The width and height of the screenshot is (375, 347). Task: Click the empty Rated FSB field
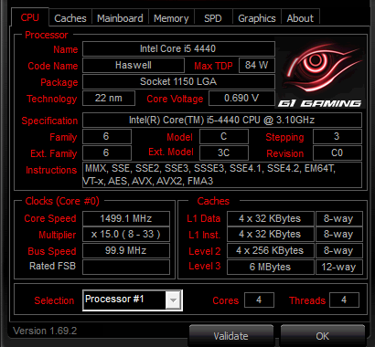(x=126, y=267)
